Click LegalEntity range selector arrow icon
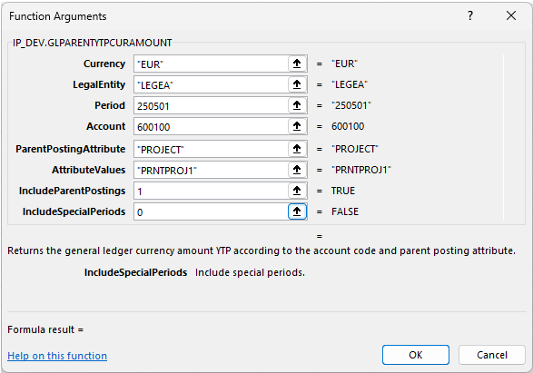Viewport: 533px width, 373px height. [x=297, y=84]
